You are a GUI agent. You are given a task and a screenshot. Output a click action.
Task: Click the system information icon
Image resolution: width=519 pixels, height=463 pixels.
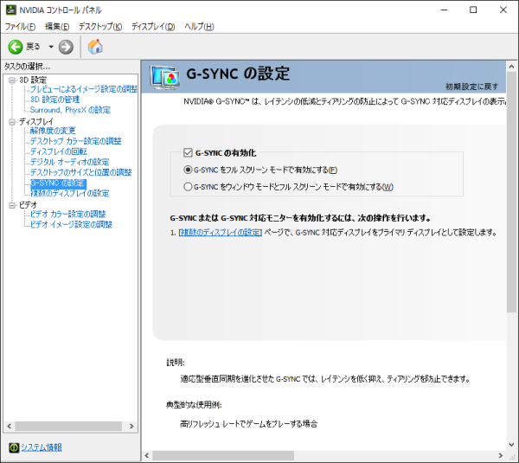click(14, 447)
